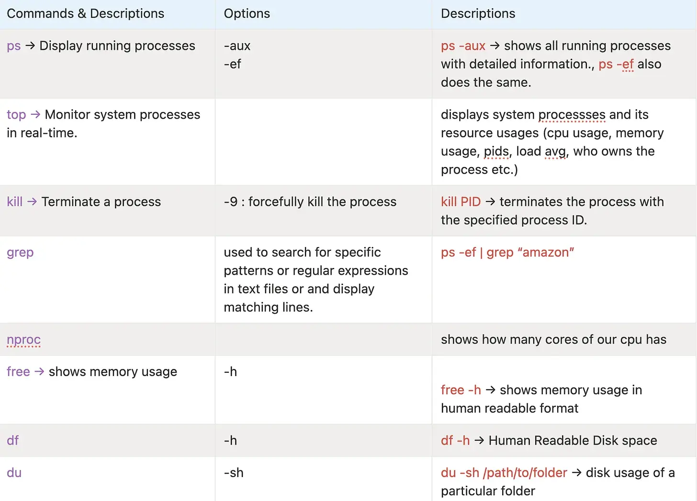Click the purple "du" command

[14, 473]
